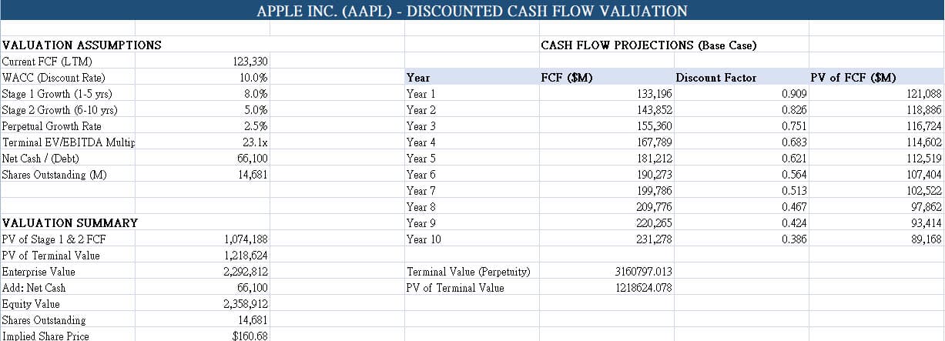This screenshot has width=945, height=341.
Task: Select the PV of FCF ($M) header
Action: pyautogui.click(x=853, y=78)
